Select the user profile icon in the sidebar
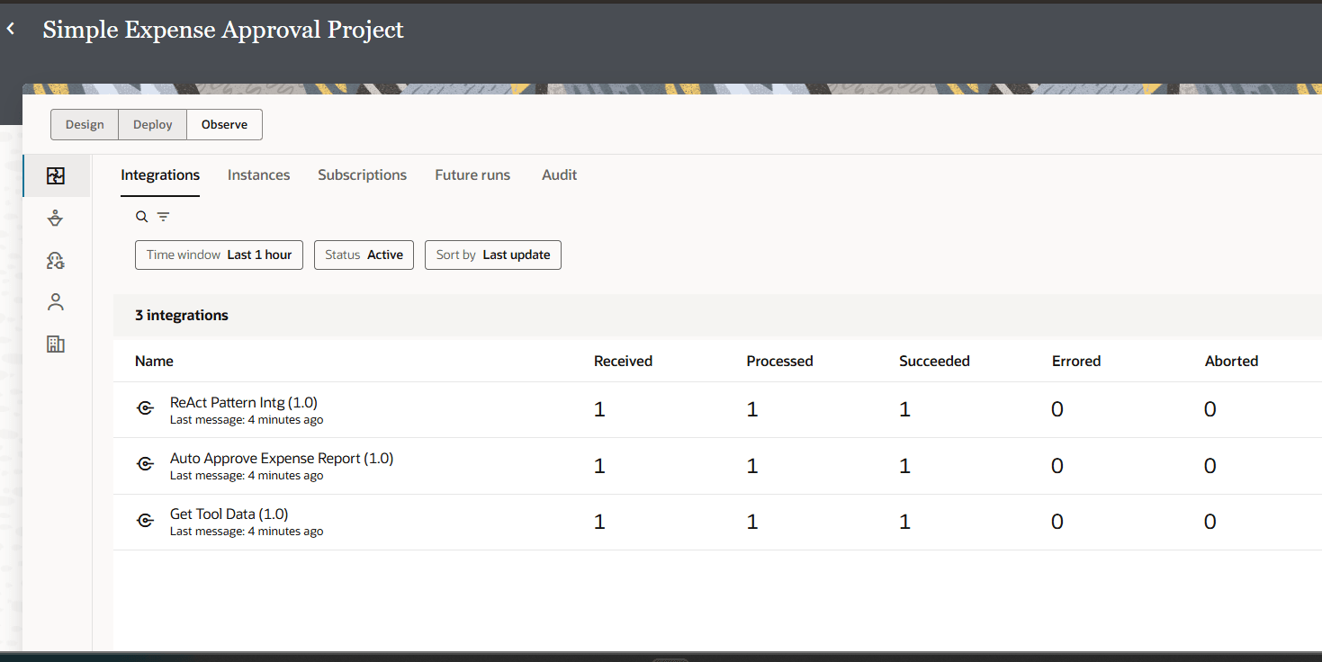The width and height of the screenshot is (1322, 662). tap(55, 301)
